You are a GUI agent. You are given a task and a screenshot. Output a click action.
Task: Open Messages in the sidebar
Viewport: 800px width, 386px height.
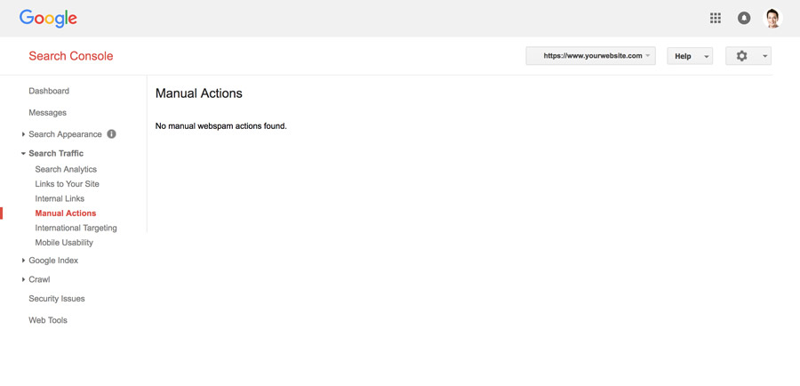coord(47,113)
